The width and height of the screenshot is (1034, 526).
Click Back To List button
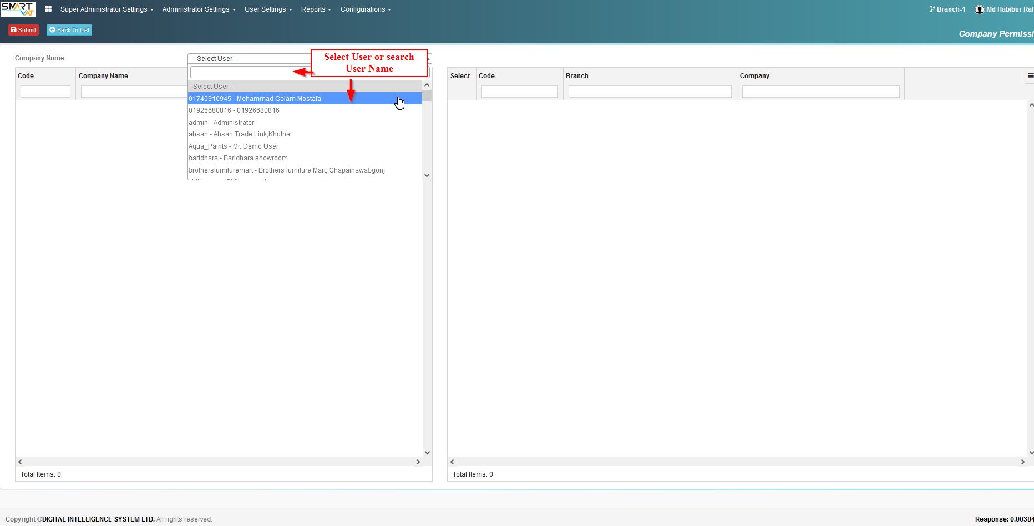tap(69, 30)
